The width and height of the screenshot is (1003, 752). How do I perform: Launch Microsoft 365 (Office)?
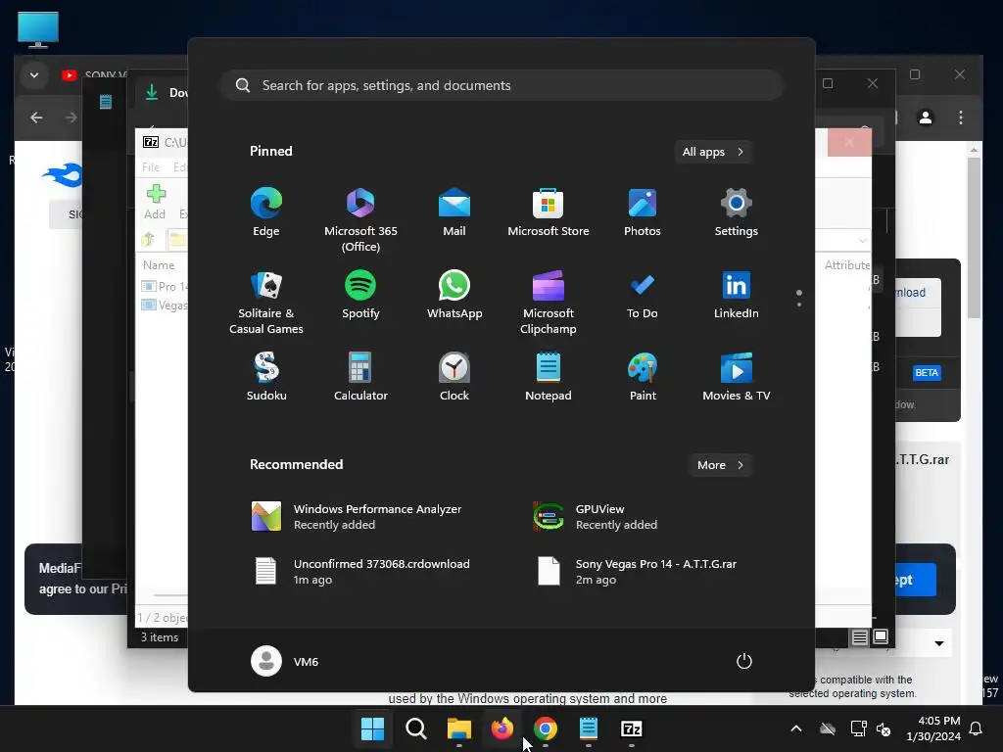click(x=360, y=220)
